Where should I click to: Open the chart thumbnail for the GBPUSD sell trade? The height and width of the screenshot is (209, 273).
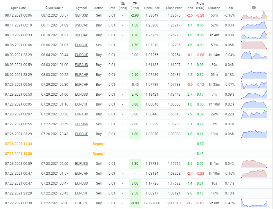(x=254, y=15)
